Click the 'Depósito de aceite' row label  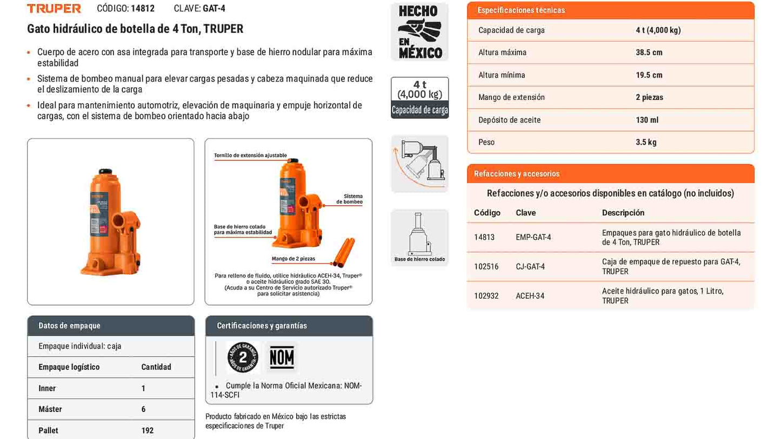[509, 120]
